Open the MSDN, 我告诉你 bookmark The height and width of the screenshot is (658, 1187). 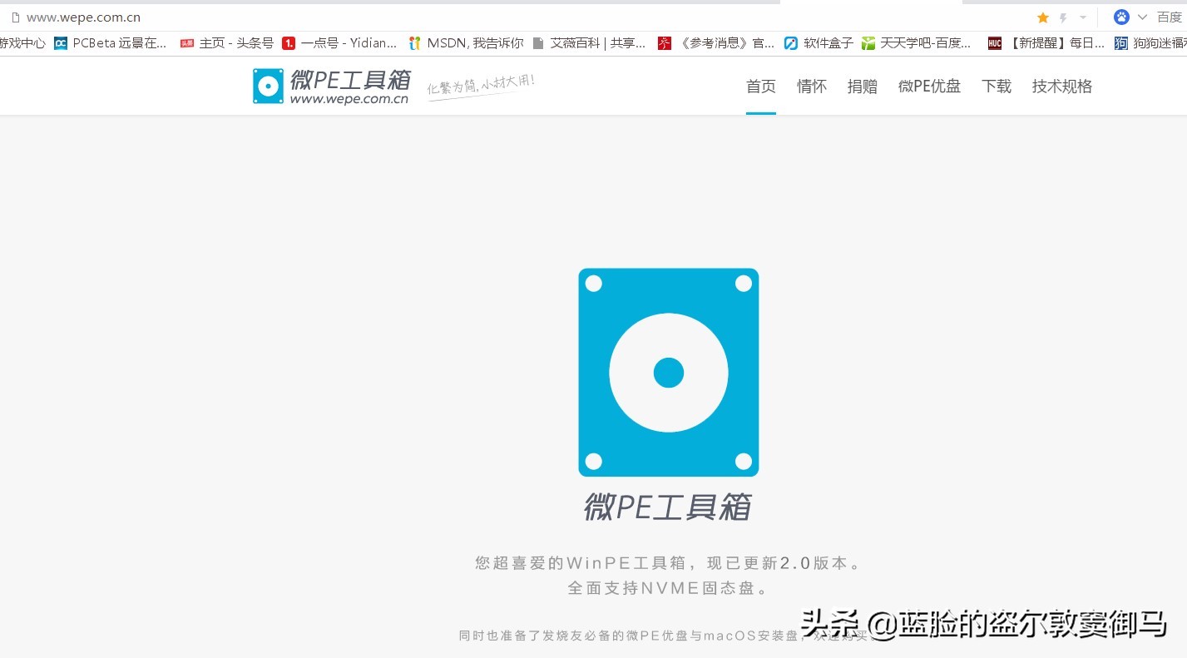466,43
